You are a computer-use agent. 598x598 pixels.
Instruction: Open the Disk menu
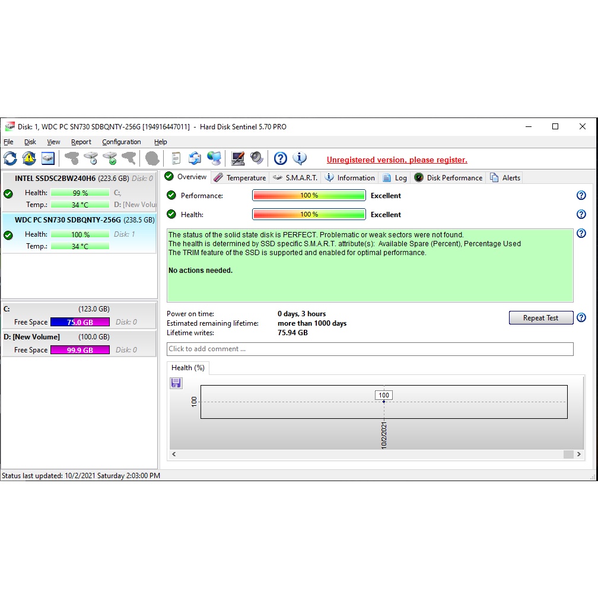[x=30, y=142]
